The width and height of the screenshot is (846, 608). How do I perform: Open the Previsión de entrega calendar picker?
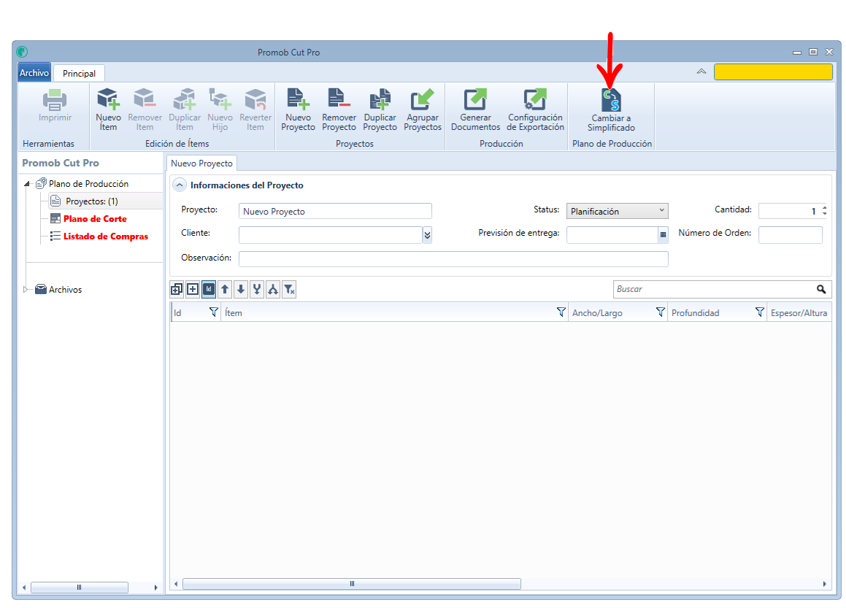[x=663, y=235]
